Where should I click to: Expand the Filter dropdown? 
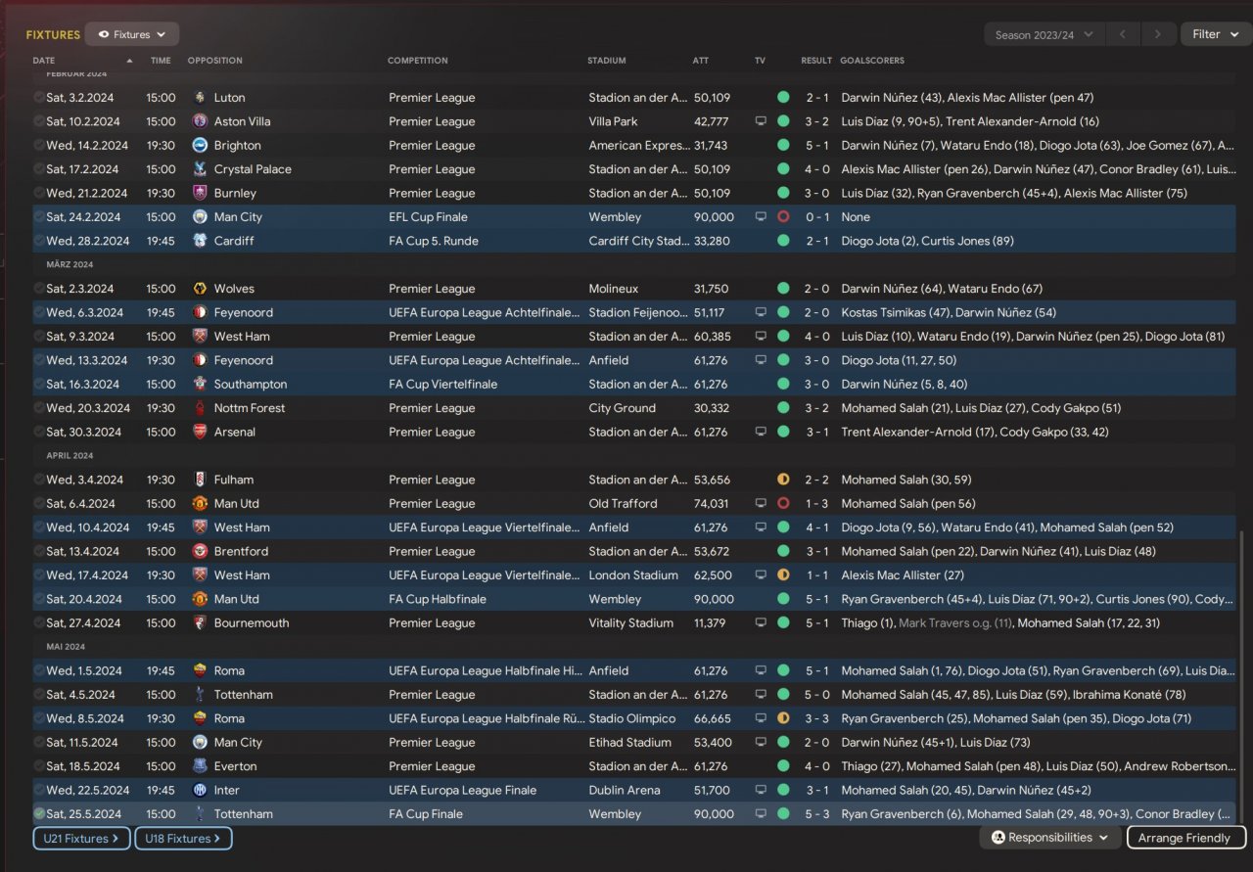tap(1215, 34)
